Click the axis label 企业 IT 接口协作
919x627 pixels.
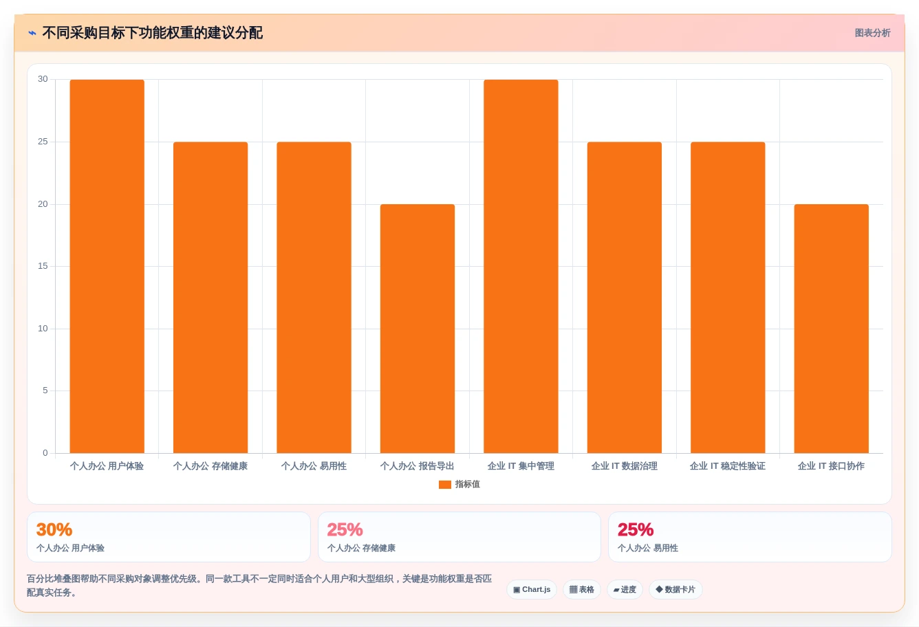click(832, 466)
